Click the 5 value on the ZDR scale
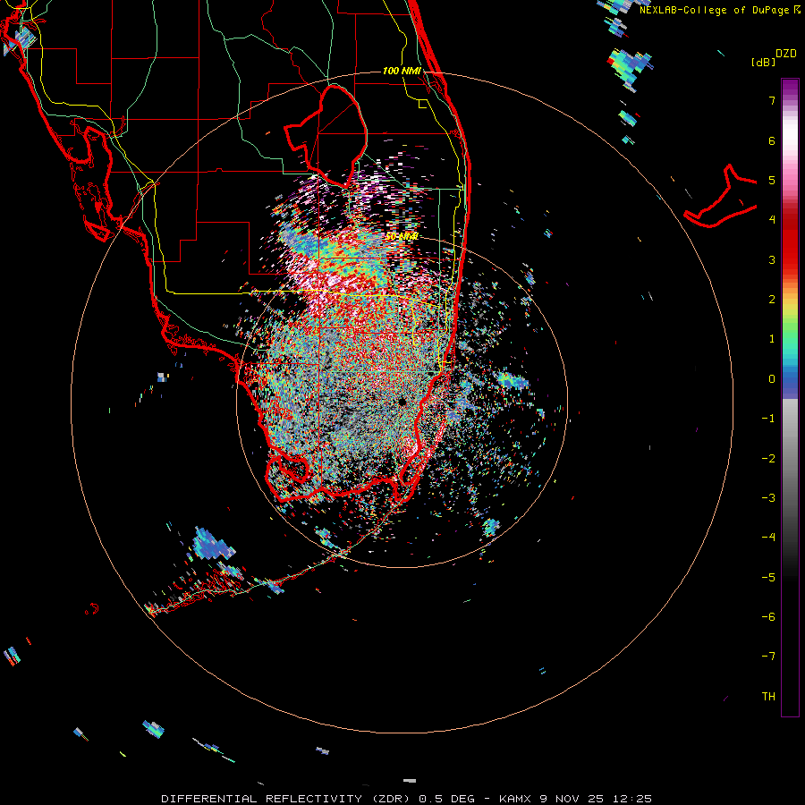This screenshot has height=805, width=805. click(x=772, y=180)
